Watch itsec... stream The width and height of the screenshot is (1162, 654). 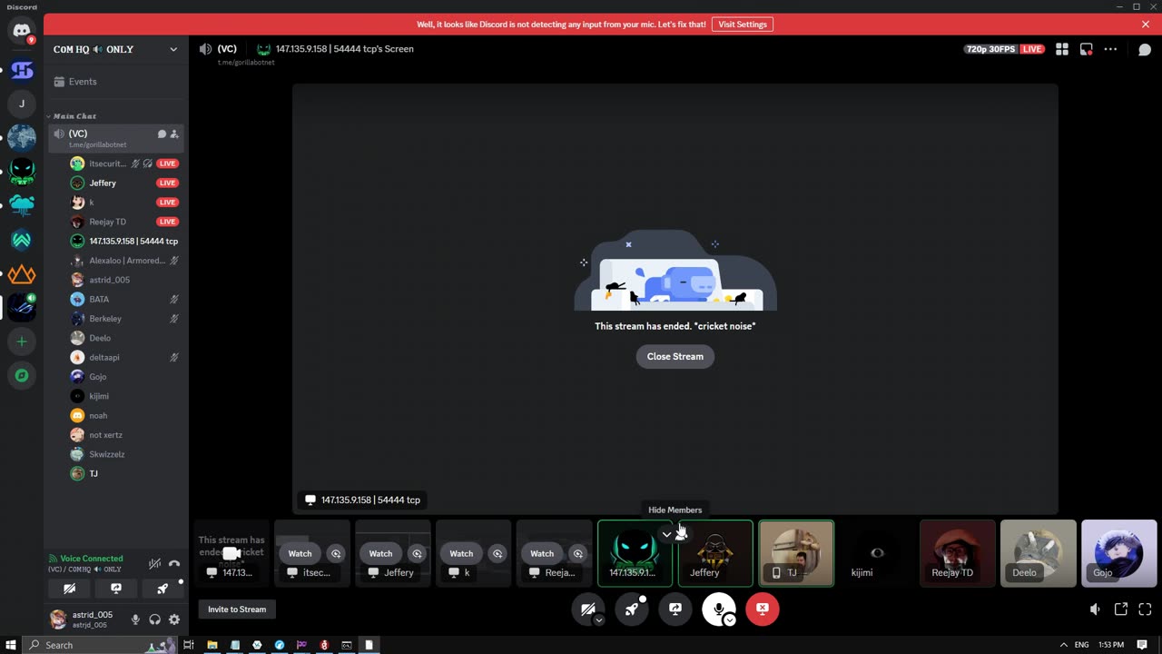point(300,553)
